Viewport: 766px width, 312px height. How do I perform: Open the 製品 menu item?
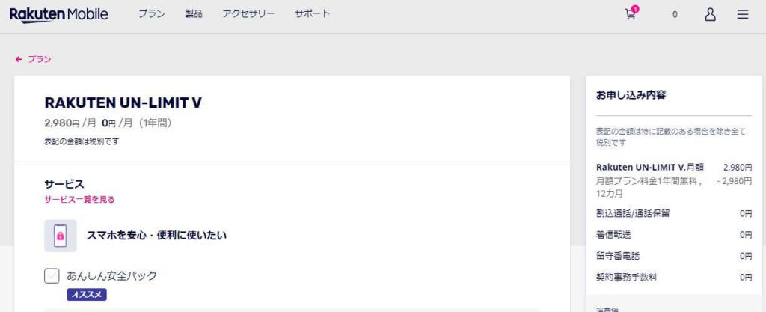coord(194,14)
